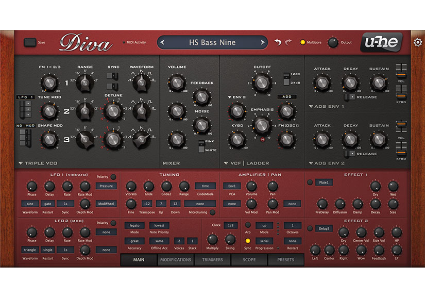Image resolution: width=425 pixels, height=298 pixels.
Task: Click the Clock 1/8 value
Action: [x=230, y=225]
